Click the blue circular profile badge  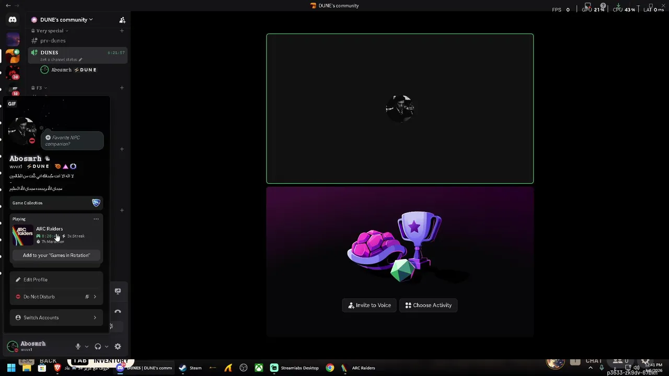[x=73, y=167]
